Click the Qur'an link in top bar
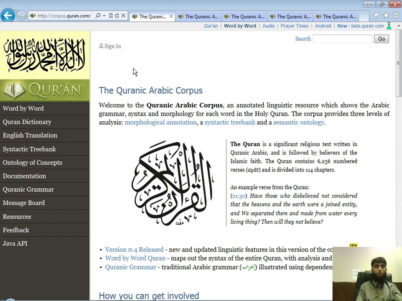The image size is (402, 301). tap(211, 26)
